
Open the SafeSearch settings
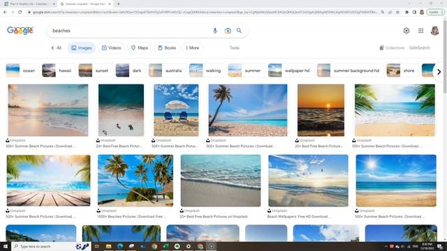(x=419, y=48)
